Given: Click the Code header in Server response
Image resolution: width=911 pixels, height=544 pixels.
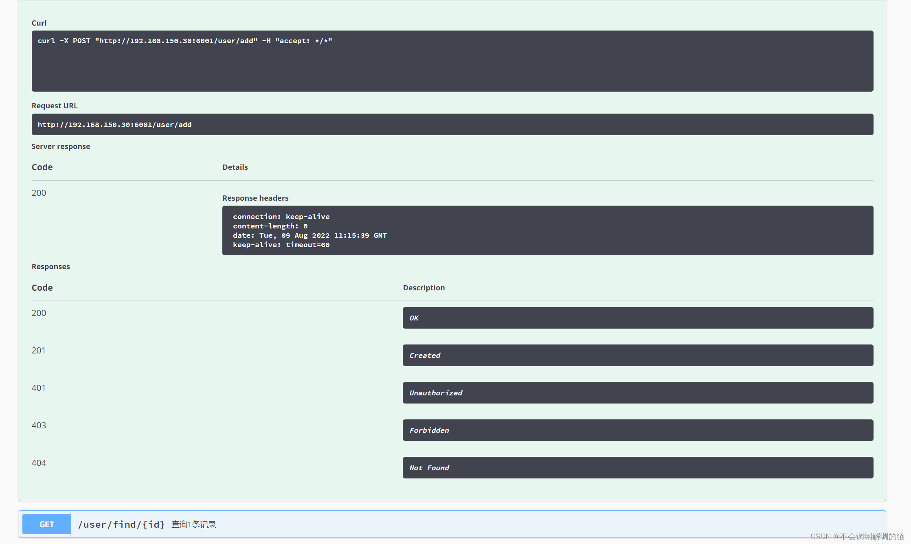Looking at the screenshot, I should tap(42, 167).
